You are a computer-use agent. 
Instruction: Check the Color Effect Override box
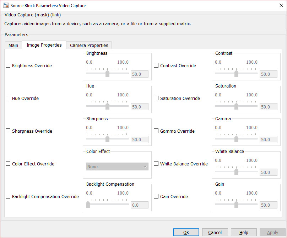(8, 164)
